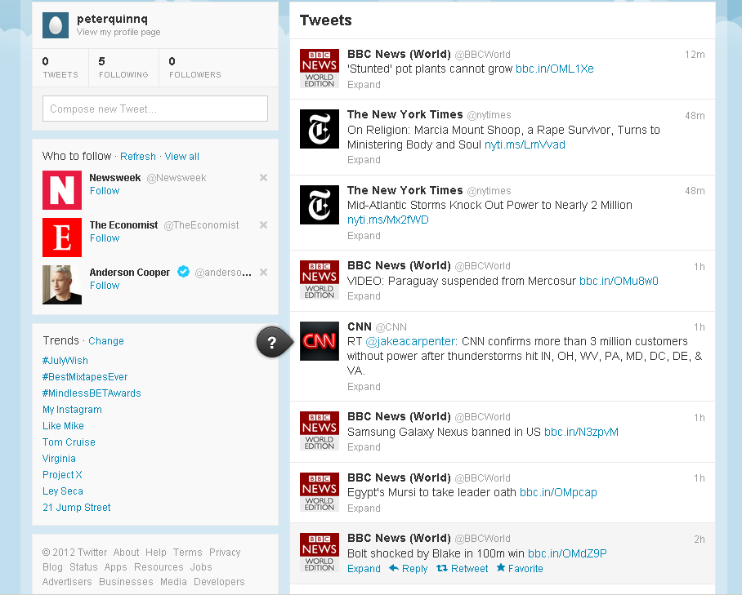Open Anderson Cooper's profile photo
742x595 pixels.
62,285
